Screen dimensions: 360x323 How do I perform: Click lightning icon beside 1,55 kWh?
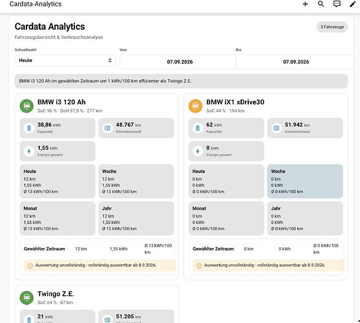(x=29, y=151)
